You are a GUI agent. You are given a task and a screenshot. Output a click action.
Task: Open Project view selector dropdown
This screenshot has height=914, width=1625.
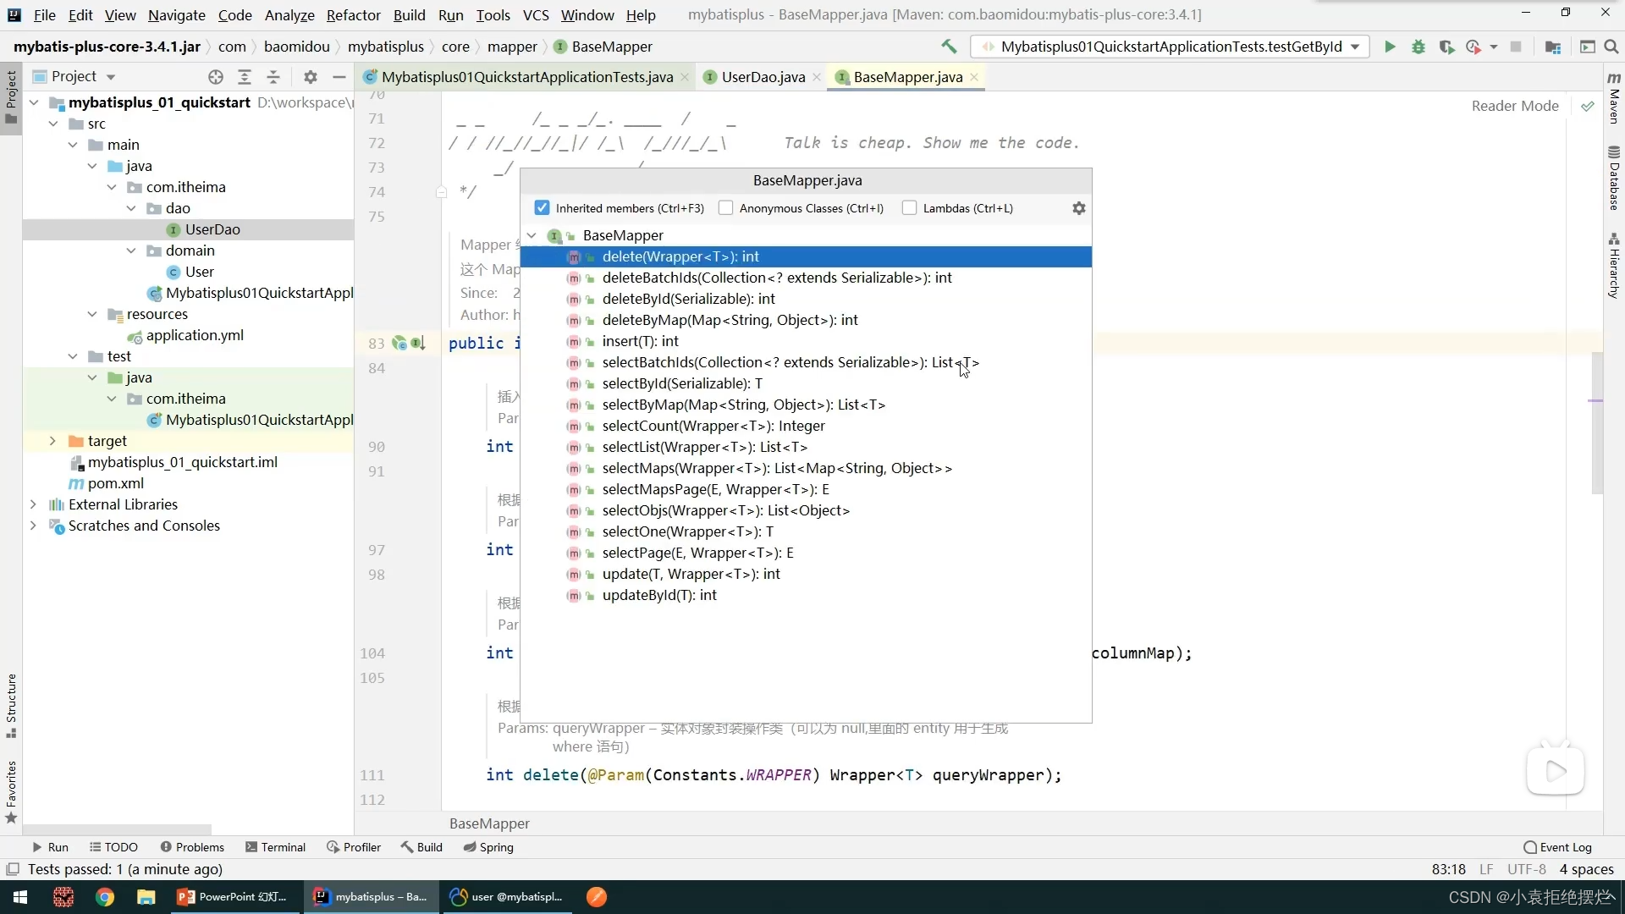[x=111, y=77]
